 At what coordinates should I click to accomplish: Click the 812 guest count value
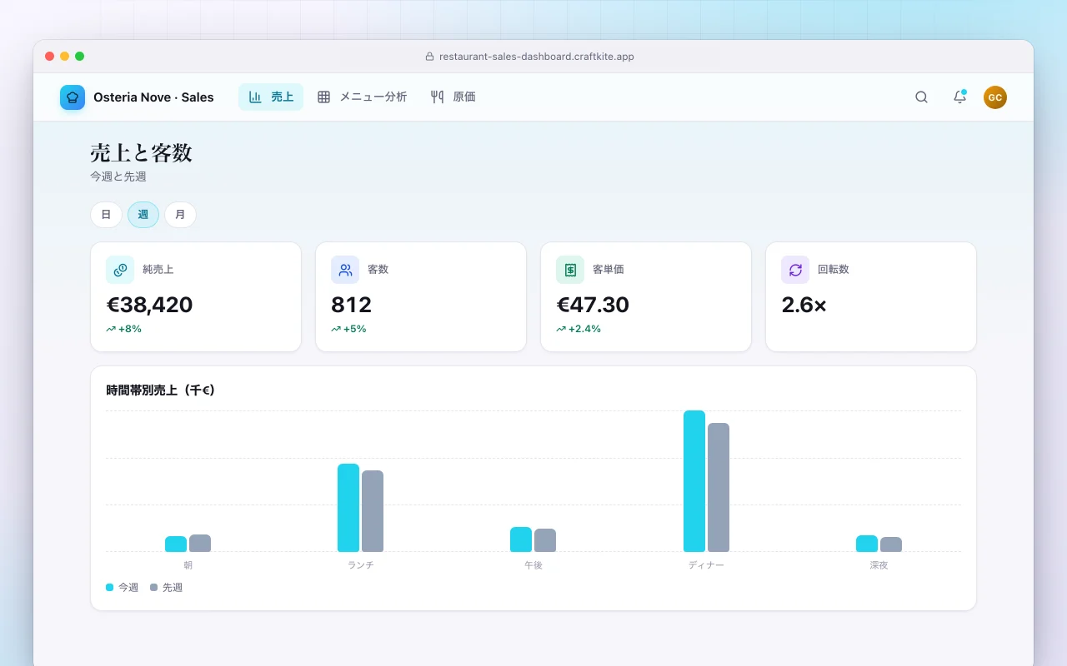coord(351,305)
